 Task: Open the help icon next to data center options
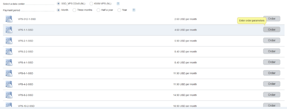(118, 4)
